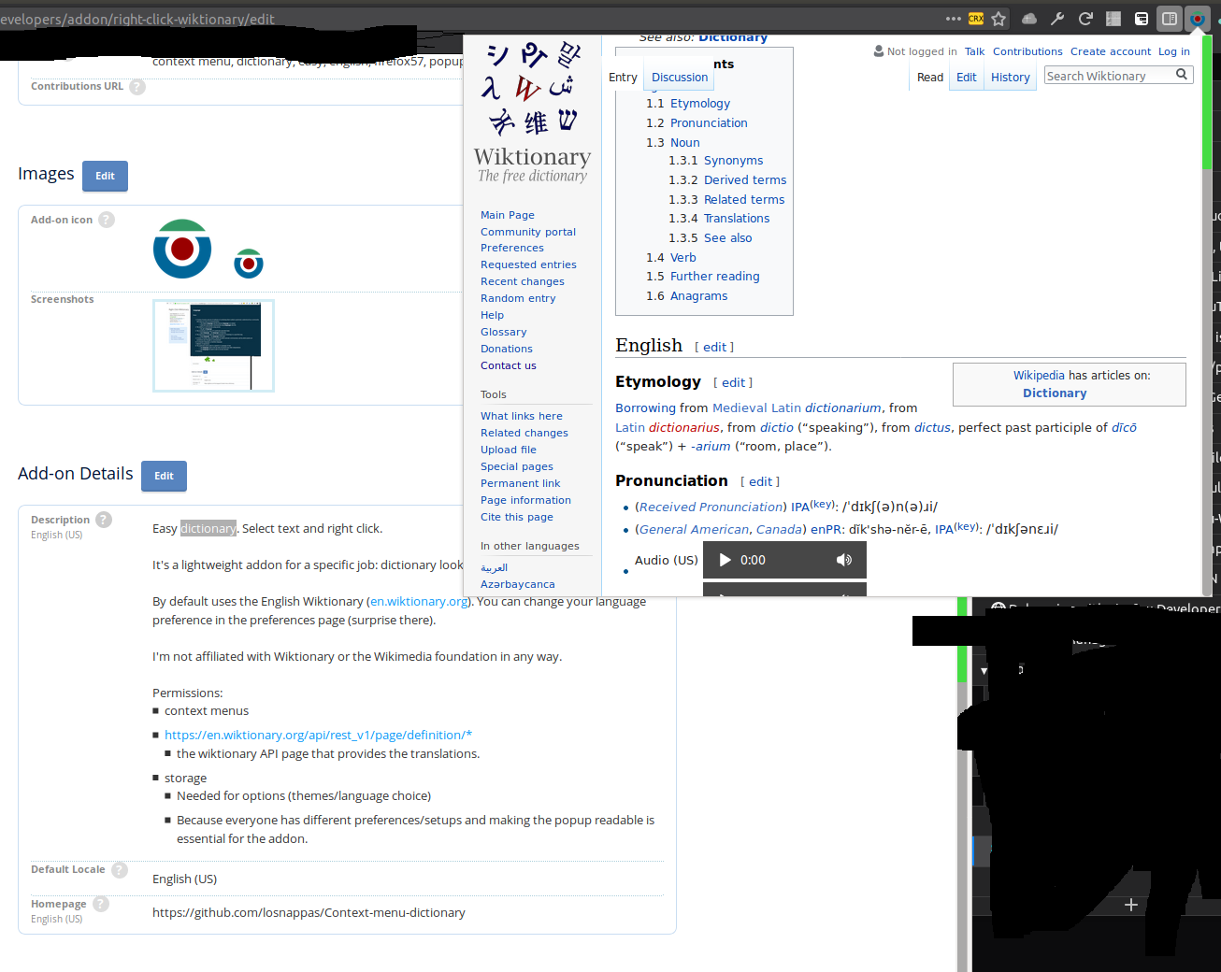Click the Log in link
This screenshot has height=972, width=1221.
(1174, 52)
